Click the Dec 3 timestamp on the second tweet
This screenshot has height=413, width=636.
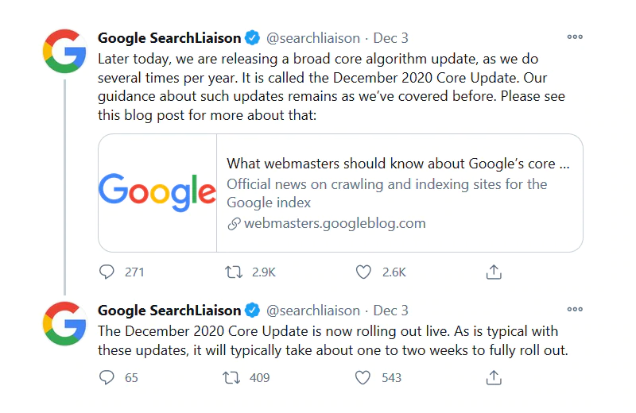pos(391,311)
